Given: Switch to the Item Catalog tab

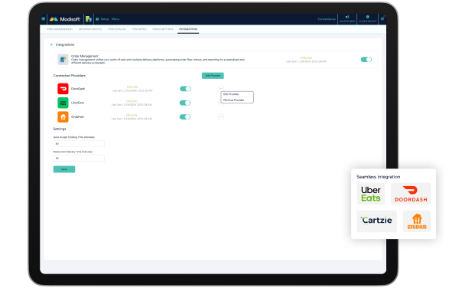Looking at the screenshot, I should pos(116,29).
